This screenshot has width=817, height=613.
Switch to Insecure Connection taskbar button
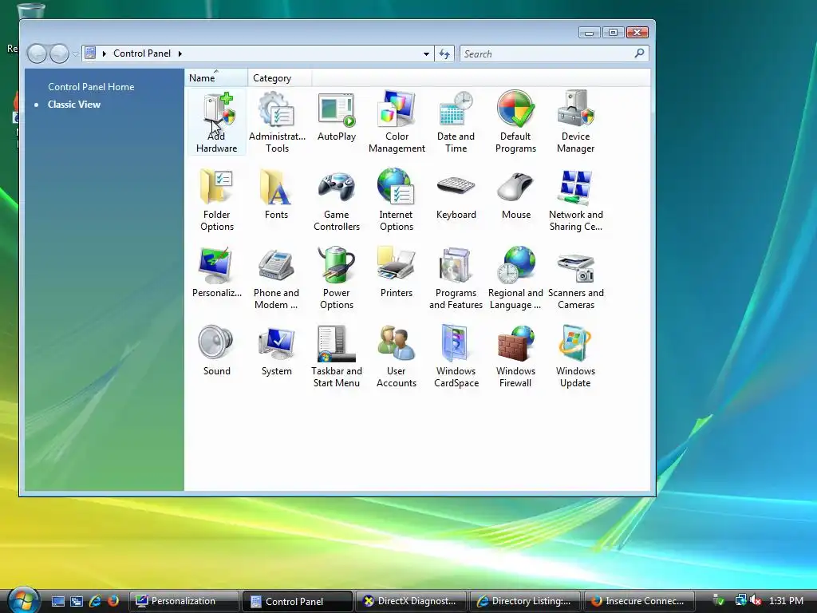click(x=639, y=602)
